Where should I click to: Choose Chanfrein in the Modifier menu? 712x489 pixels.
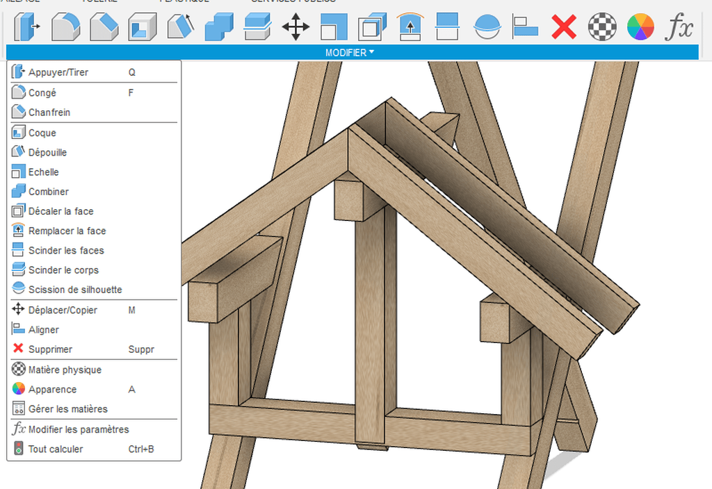click(94, 112)
